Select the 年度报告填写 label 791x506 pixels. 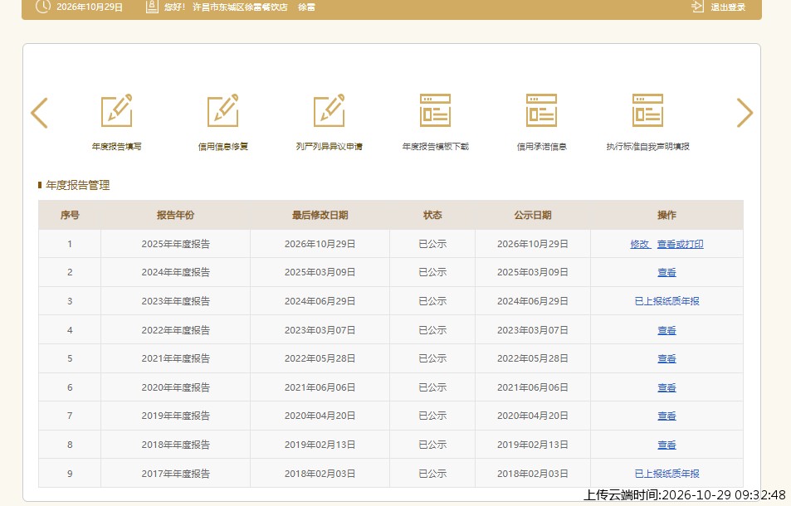pyautogui.click(x=116, y=147)
